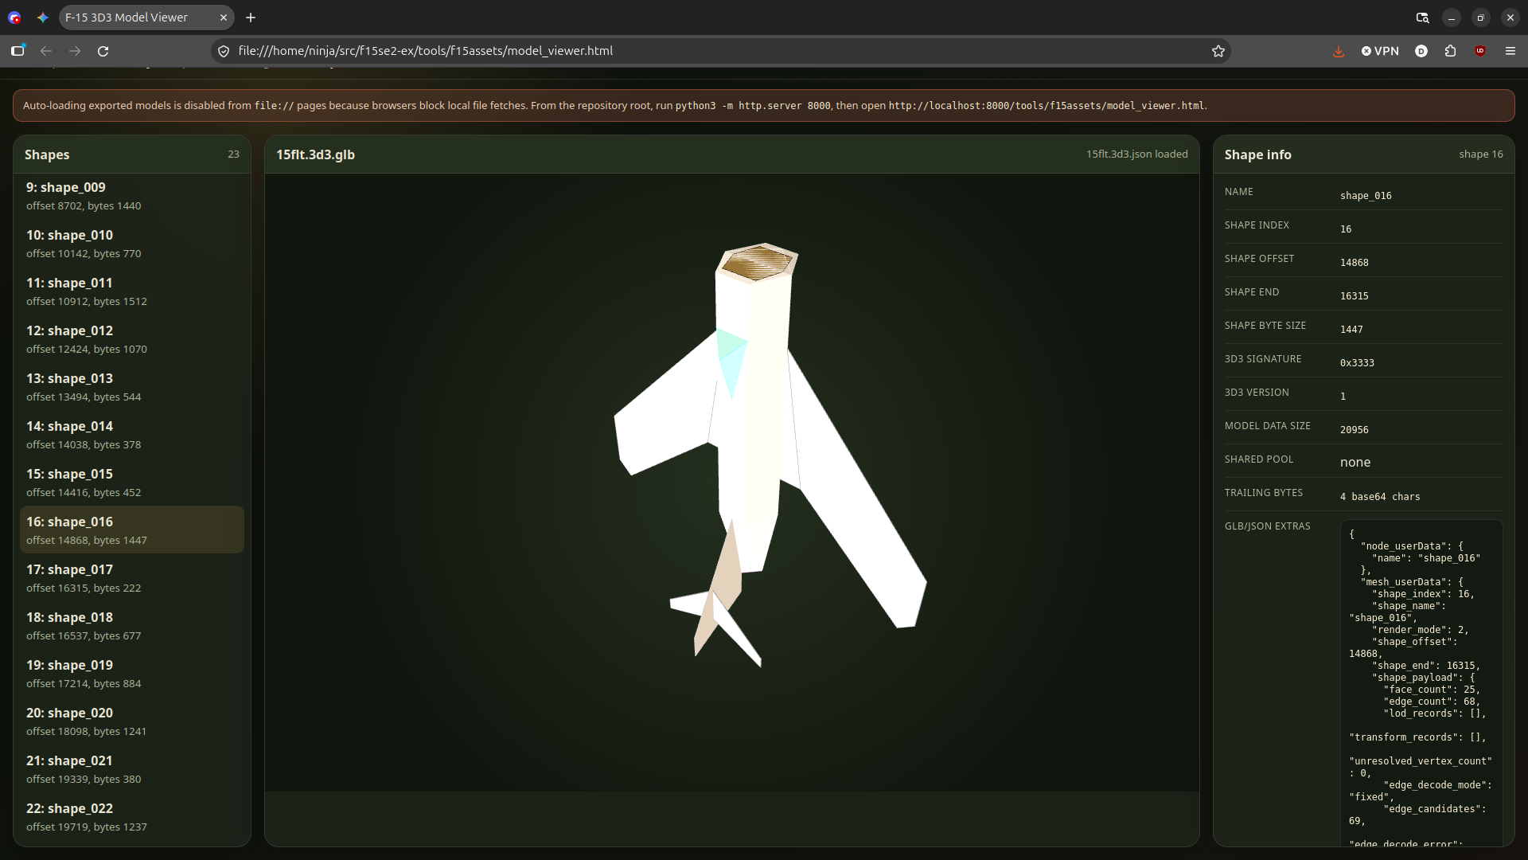Select 18: shape_018 in the list
This screenshot has height=860, width=1528.
tap(132, 626)
